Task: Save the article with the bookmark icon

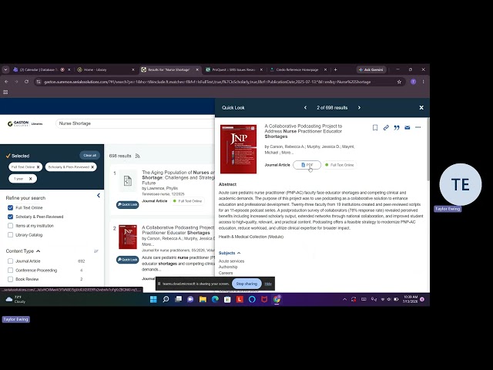Action: pos(375,127)
